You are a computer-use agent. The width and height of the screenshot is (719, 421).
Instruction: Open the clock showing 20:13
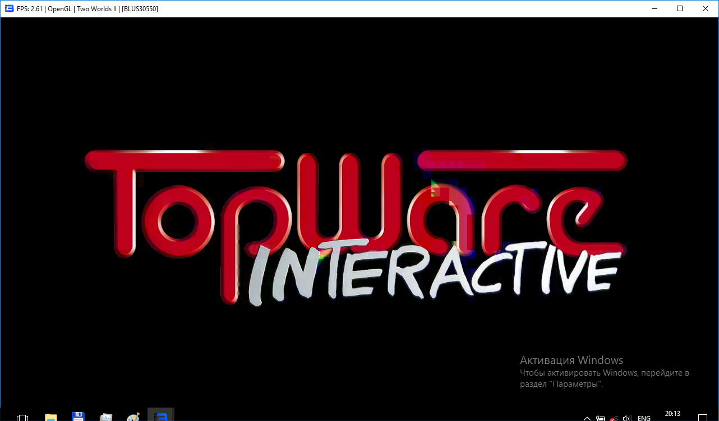(672, 414)
